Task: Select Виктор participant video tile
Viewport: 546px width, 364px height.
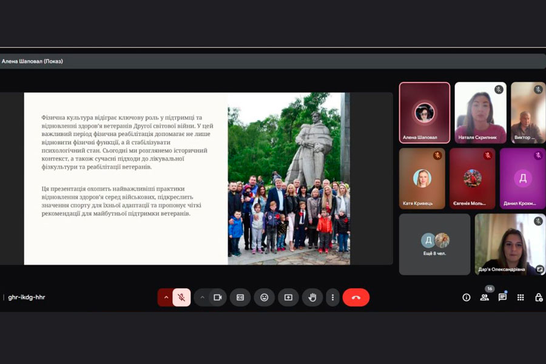Action: (x=528, y=113)
